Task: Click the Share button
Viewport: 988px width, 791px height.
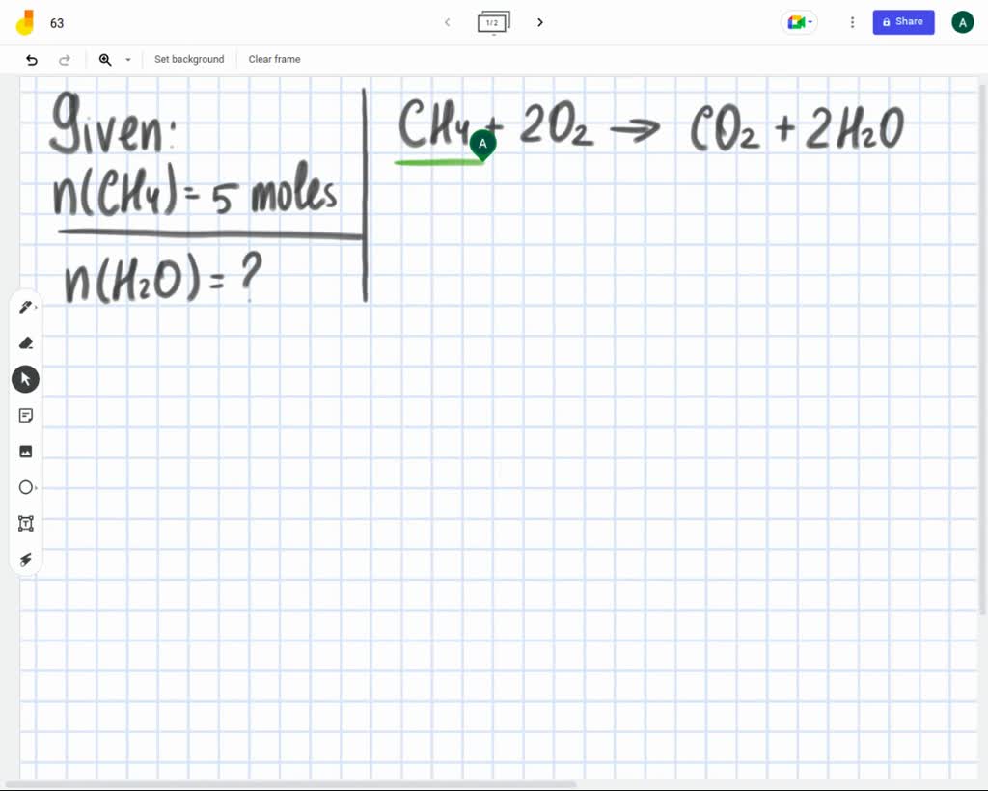Action: click(x=903, y=21)
